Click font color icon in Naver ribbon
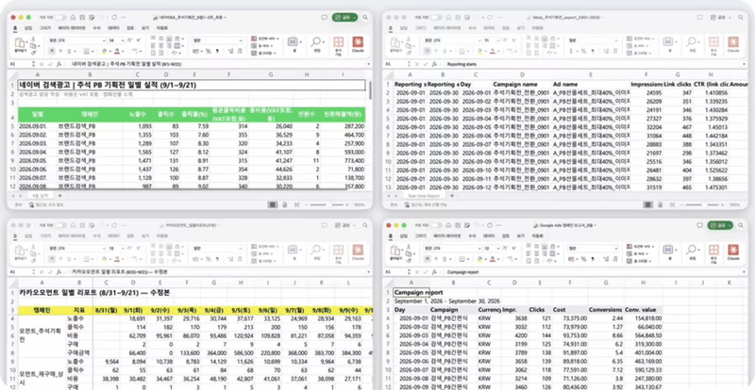 tap(117, 51)
